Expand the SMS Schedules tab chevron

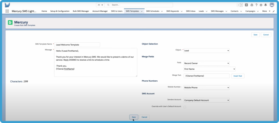(162, 11)
